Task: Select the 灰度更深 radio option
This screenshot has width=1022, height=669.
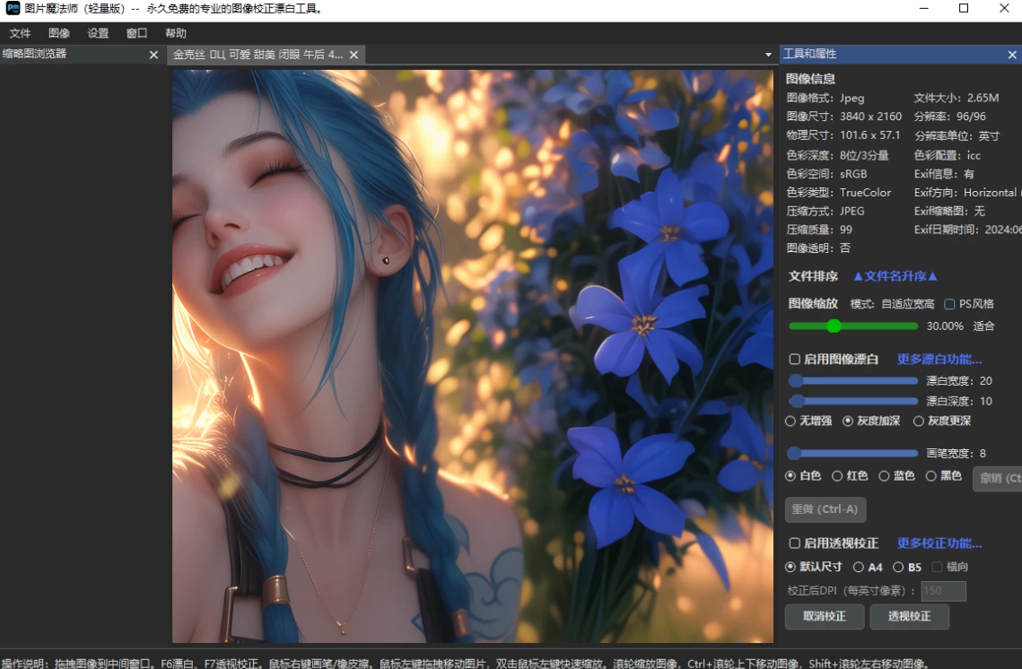Action: click(919, 421)
